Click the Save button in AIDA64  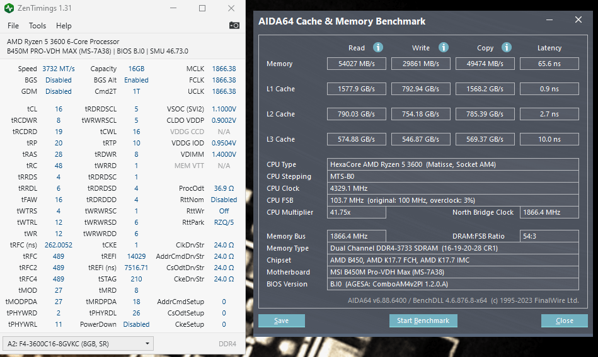click(x=282, y=321)
